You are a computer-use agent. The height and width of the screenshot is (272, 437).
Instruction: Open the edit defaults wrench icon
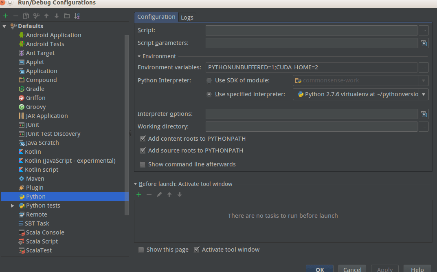(36, 16)
